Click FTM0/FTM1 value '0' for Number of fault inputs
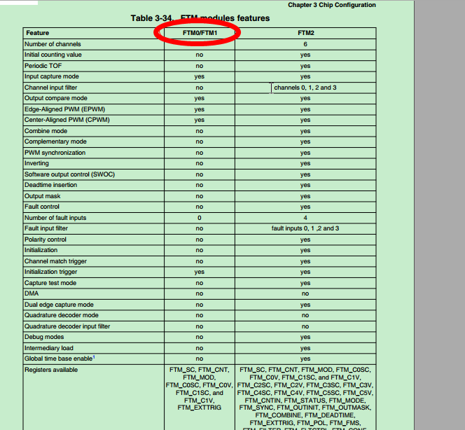This screenshot has width=465, height=430. pyautogui.click(x=200, y=218)
